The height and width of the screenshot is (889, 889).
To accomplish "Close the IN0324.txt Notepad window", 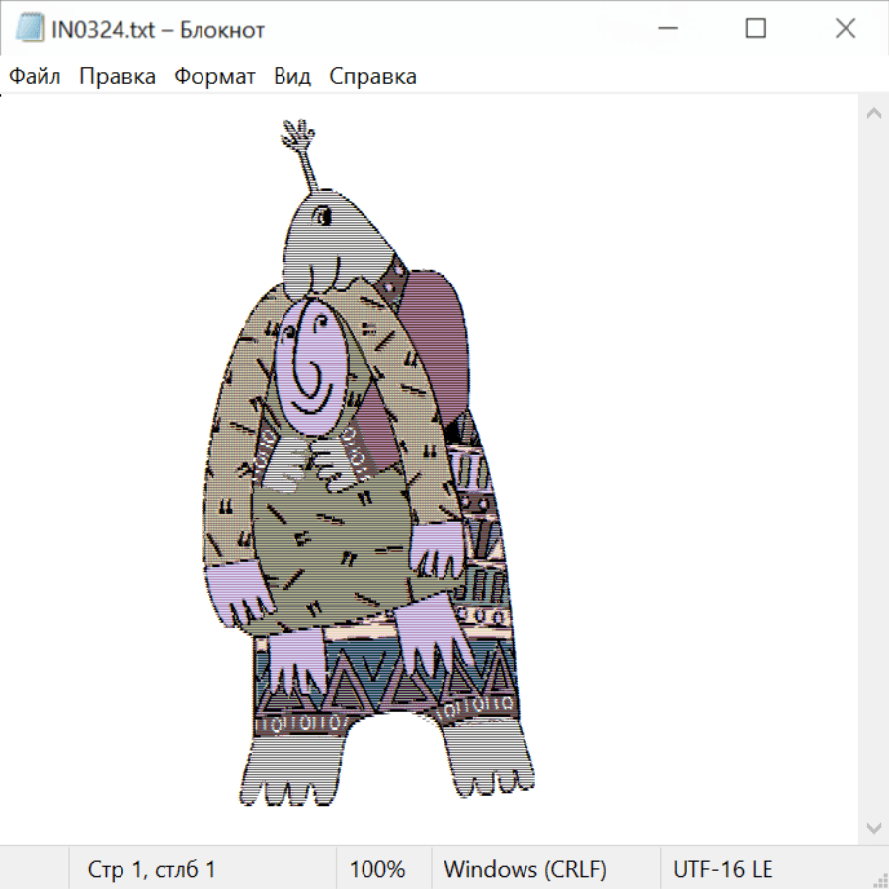I will 845,30.
